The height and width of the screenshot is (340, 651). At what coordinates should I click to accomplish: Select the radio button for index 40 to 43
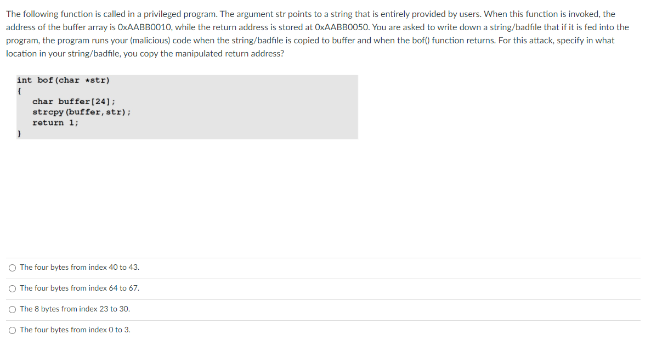coord(12,267)
